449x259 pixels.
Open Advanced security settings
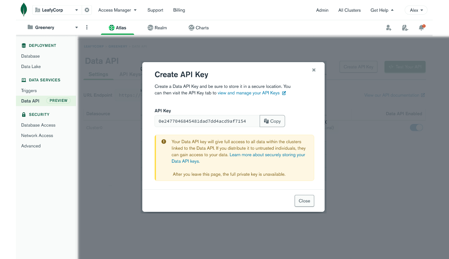(x=31, y=146)
